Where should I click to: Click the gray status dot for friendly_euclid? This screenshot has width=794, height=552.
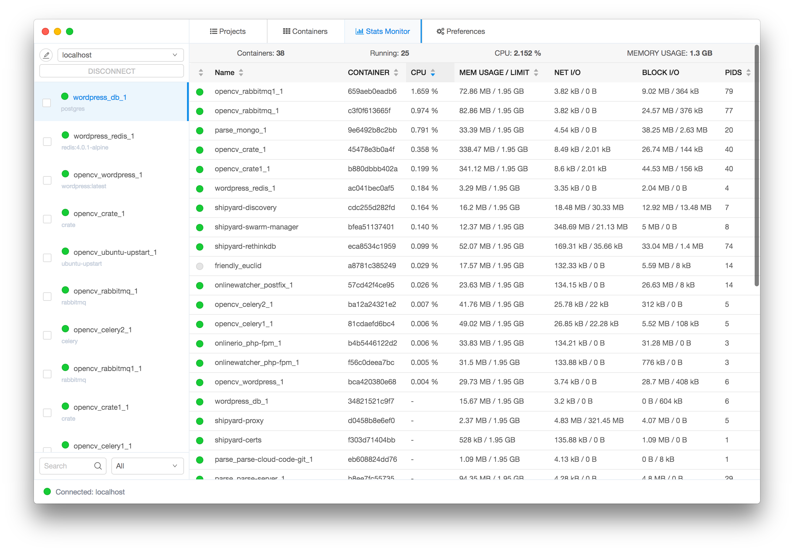tap(199, 266)
